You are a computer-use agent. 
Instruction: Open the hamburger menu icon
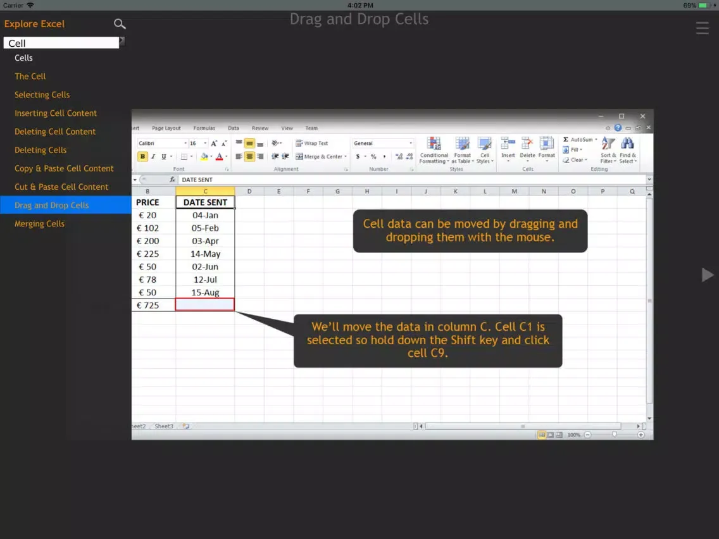point(702,28)
